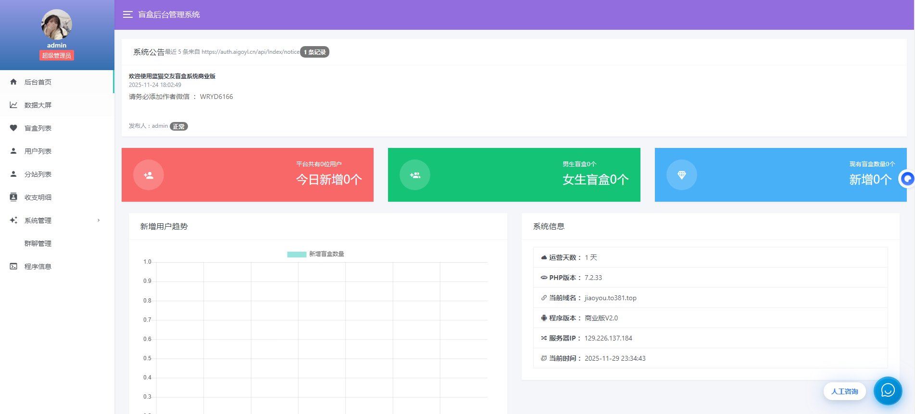915x414 pixels.
Task: Expand the 系统管理 submenu arrow
Action: 99,220
